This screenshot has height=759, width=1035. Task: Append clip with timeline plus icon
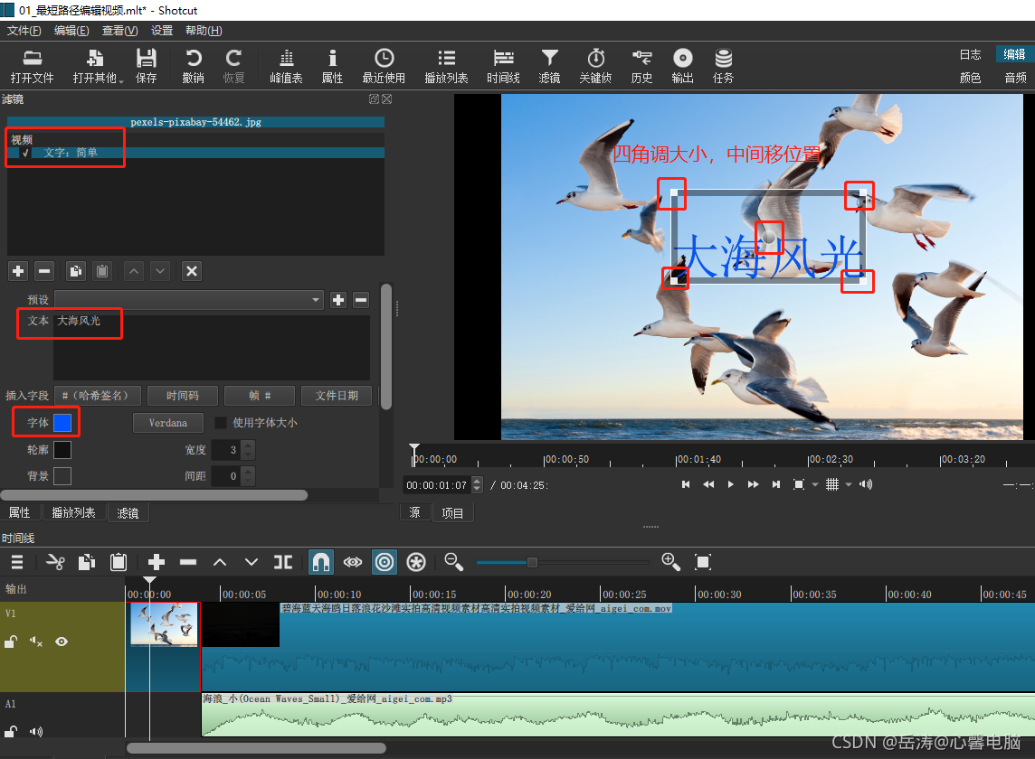pyautogui.click(x=157, y=562)
